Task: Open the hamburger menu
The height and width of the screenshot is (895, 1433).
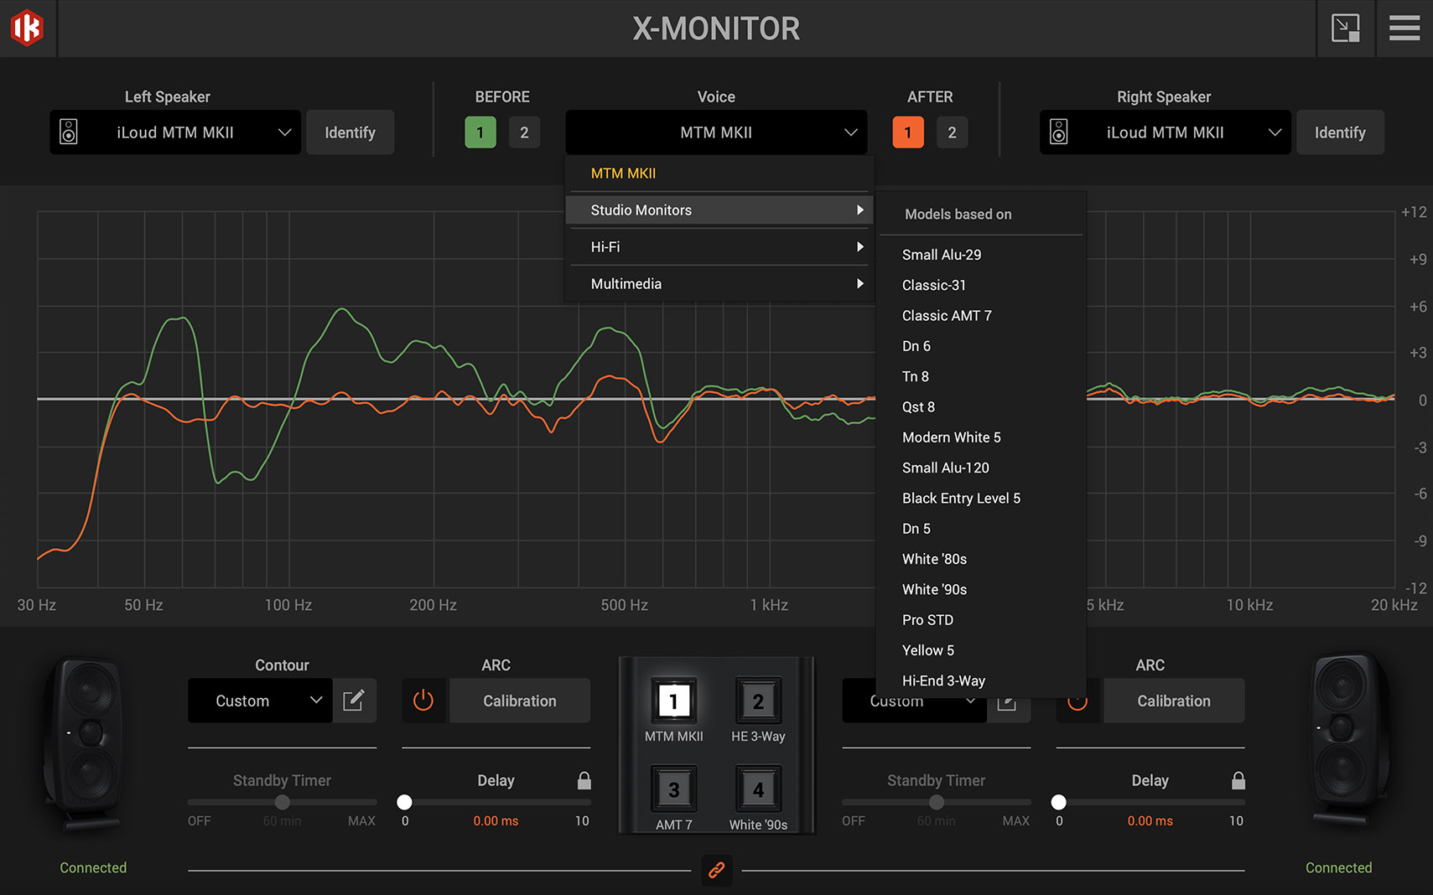Action: [1404, 28]
